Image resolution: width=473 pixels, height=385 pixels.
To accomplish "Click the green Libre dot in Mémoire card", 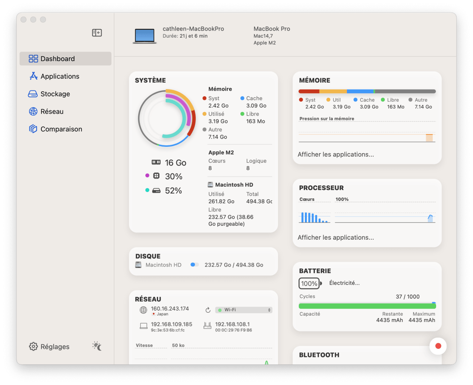I will coord(383,100).
